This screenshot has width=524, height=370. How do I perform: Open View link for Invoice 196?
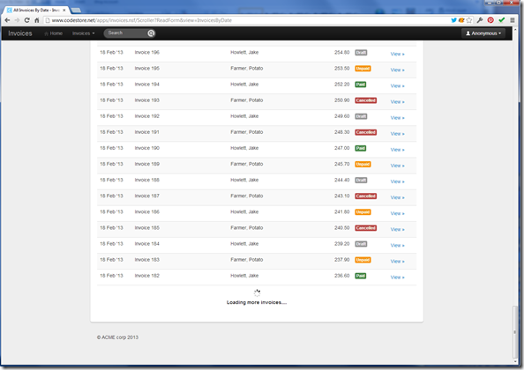tap(397, 54)
